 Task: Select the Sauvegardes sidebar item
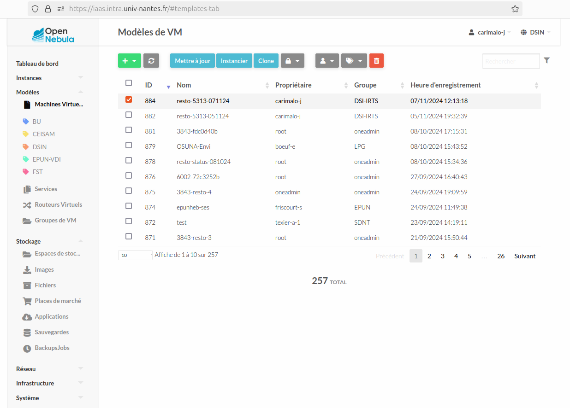pyautogui.click(x=51, y=332)
